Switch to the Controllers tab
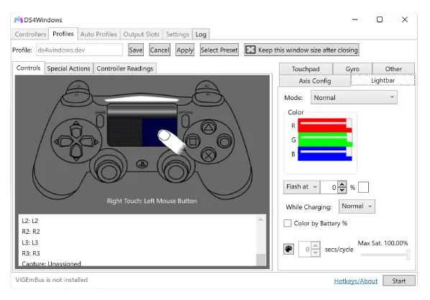Viewport: 430px width, 300px height. click(x=30, y=35)
